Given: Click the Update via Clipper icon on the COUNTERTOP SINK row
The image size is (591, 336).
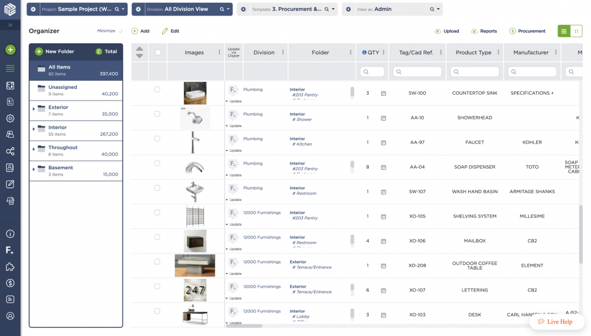Looking at the screenshot, I should click(234, 91).
